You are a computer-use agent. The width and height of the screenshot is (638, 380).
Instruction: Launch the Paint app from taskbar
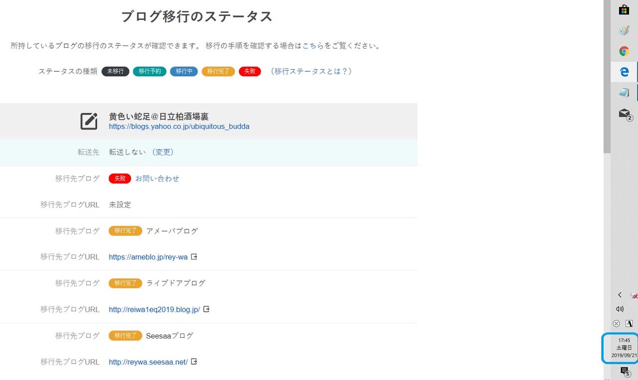point(624,31)
